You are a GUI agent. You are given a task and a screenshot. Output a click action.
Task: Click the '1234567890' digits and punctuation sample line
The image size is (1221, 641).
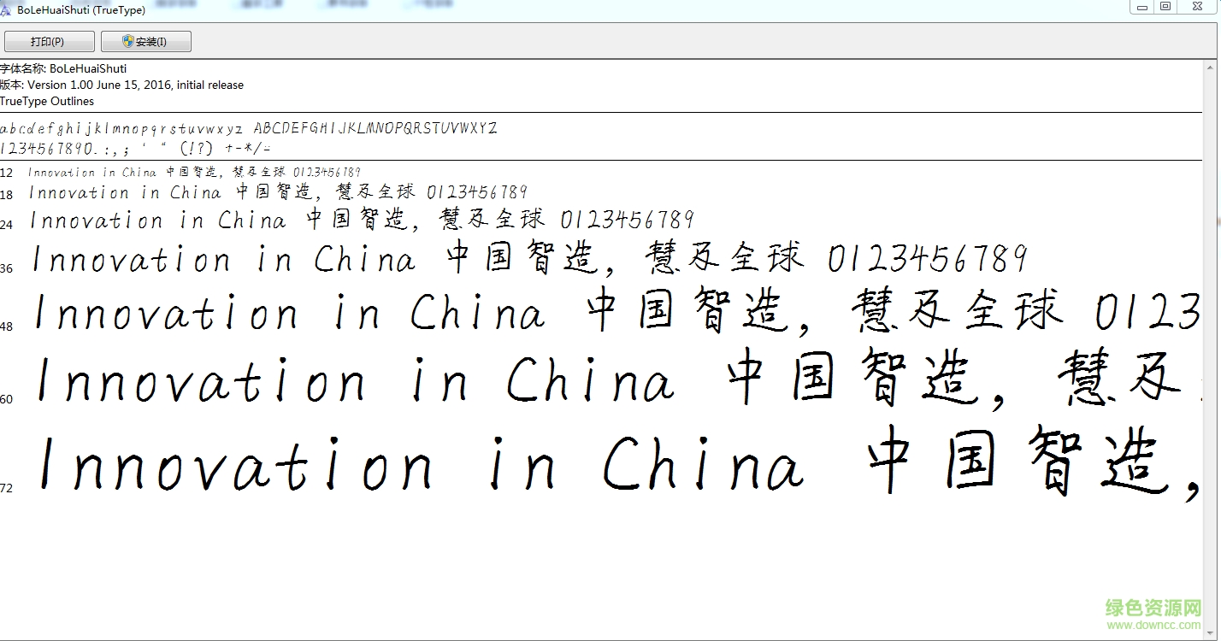coord(136,148)
